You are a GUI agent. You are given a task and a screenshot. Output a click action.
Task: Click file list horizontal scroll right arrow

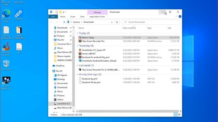coord(180,111)
